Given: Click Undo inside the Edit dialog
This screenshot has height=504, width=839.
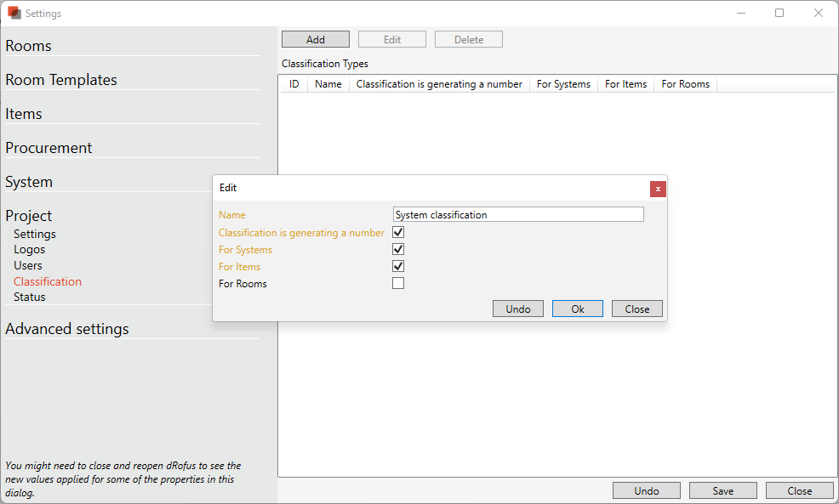Looking at the screenshot, I should 517,309.
